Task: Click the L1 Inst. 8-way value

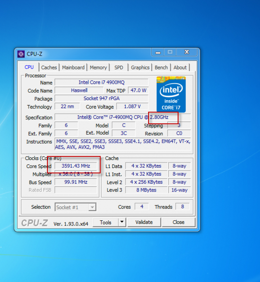Action: tap(179, 174)
